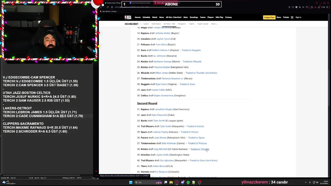Switch to the Opera GX taskbar icon

pos(177,182)
